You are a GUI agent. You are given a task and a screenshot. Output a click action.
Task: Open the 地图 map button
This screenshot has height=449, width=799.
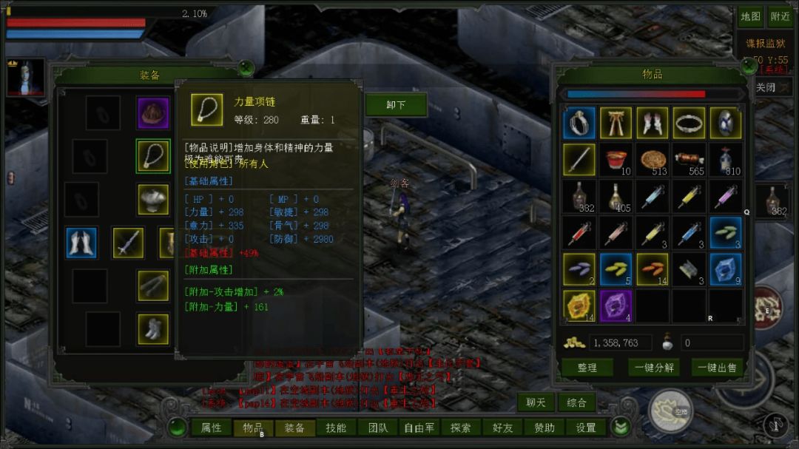(751, 17)
